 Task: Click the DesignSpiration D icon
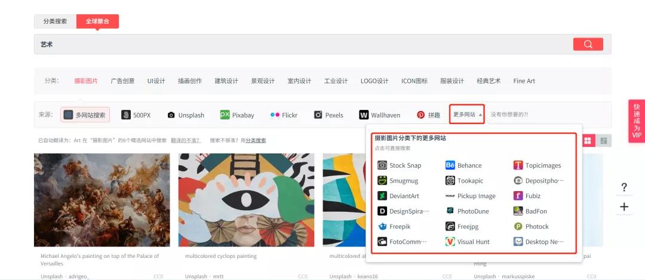[382, 211]
